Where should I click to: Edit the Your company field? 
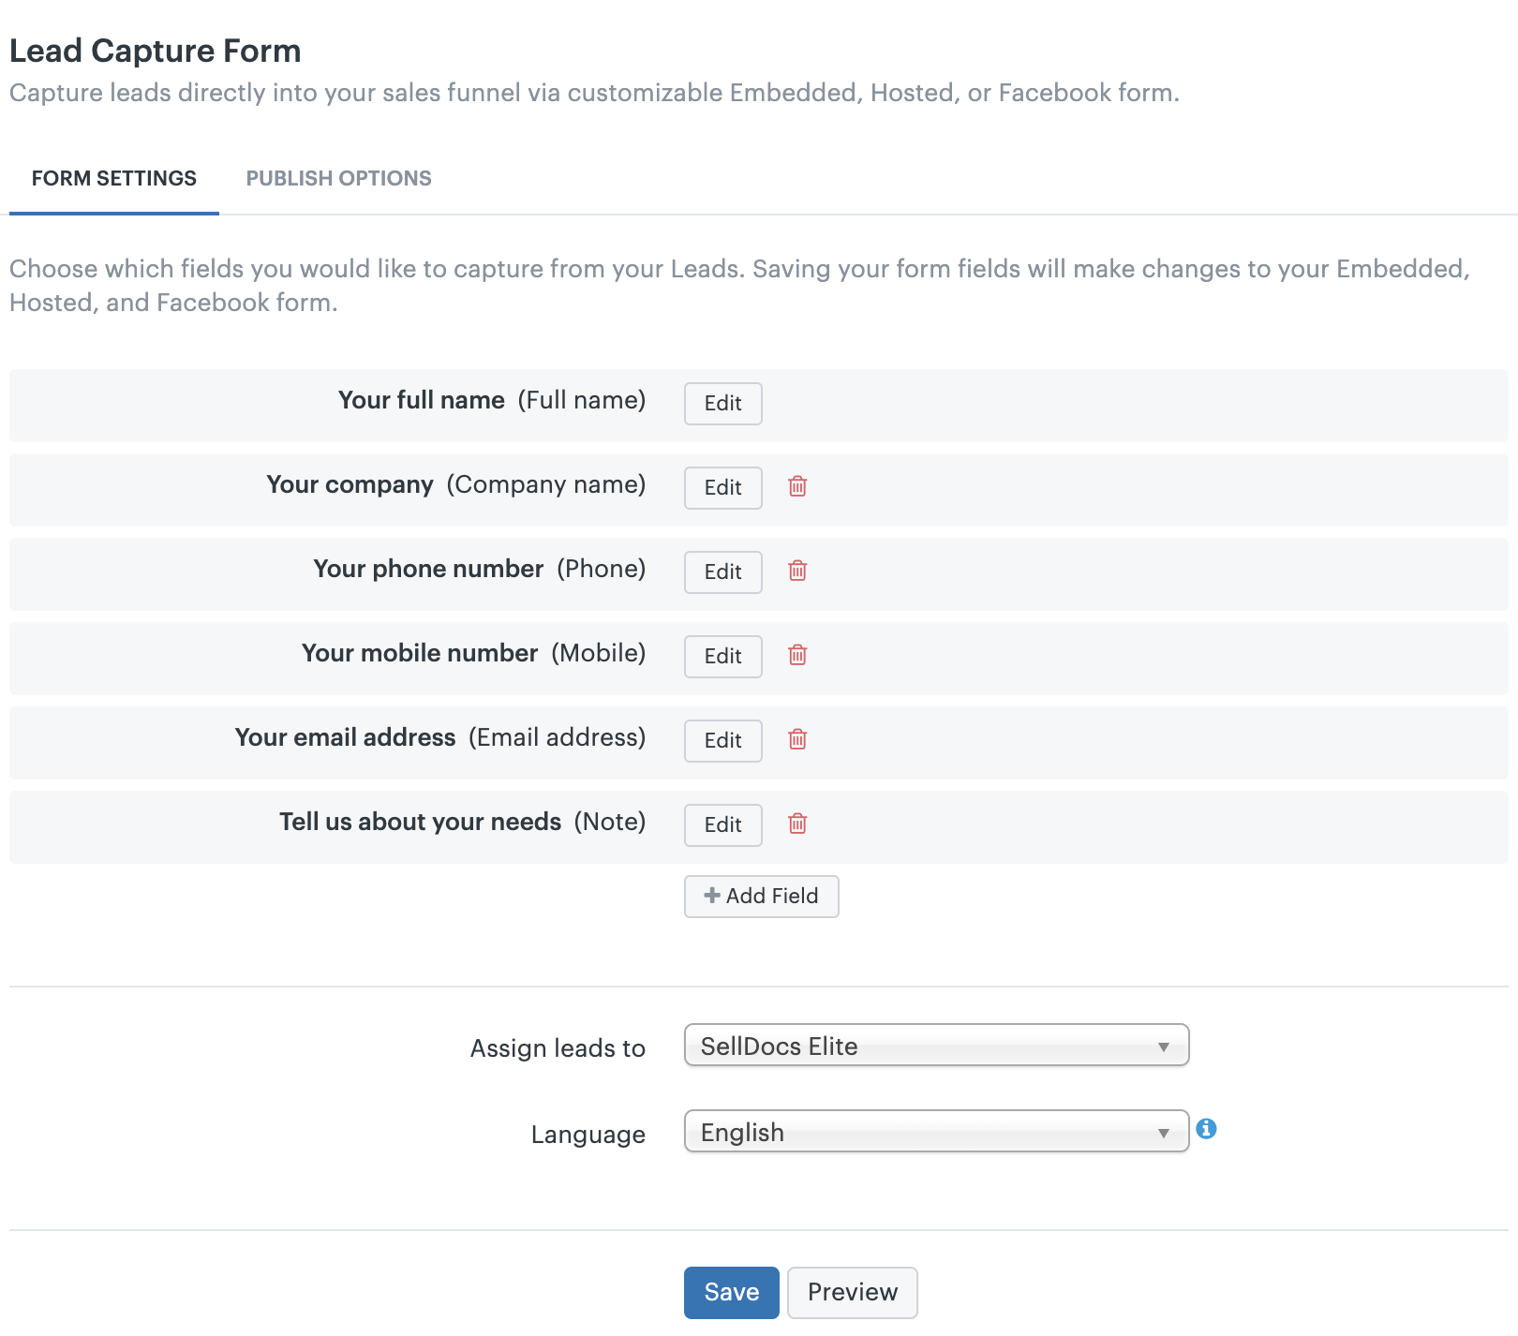[x=722, y=488]
